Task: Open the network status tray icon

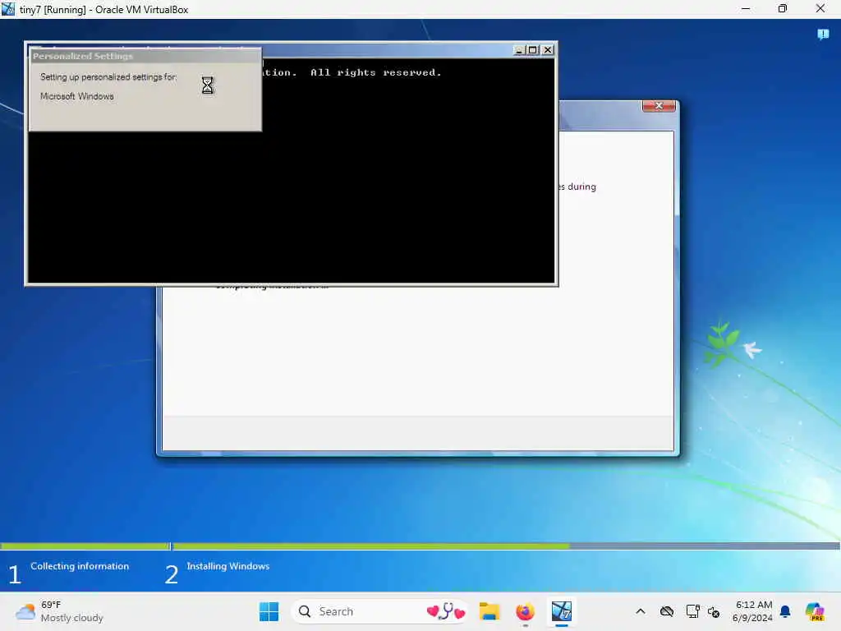Action: click(692, 611)
